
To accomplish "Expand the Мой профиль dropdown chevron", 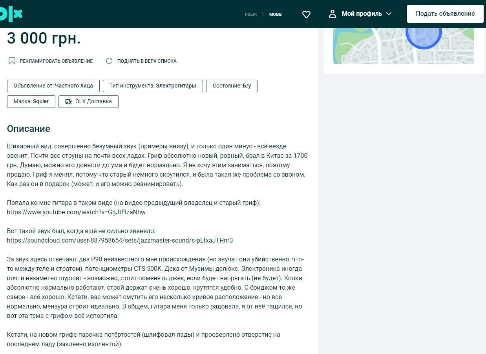I will coord(389,14).
